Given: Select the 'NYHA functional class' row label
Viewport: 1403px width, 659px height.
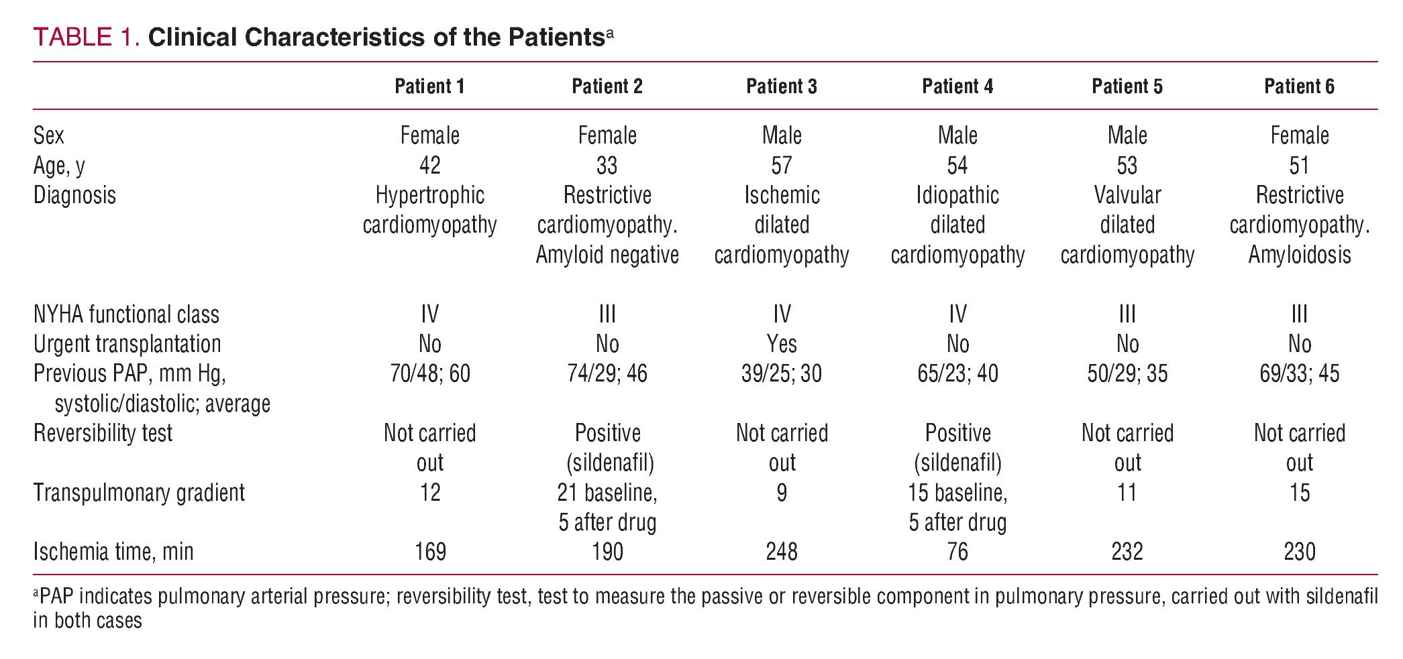Looking at the screenshot, I should [x=126, y=314].
